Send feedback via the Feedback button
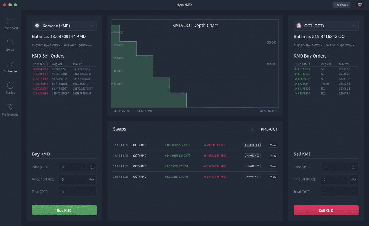The image size is (369, 226). tap(341, 5)
